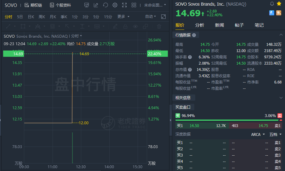The width and height of the screenshot is (285, 171).
Task: Select the line drawing tool
Action: (x=8, y=26)
